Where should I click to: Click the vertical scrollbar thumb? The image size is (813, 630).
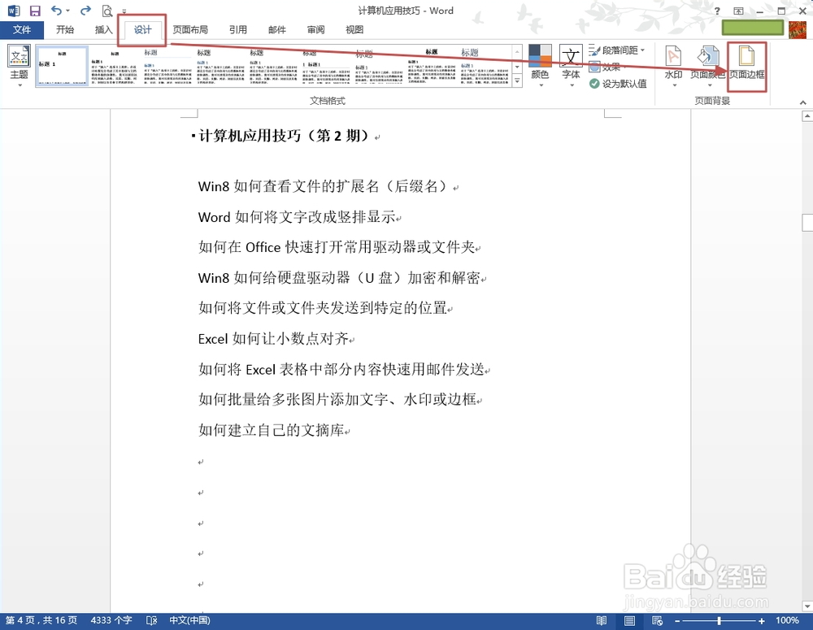point(807,223)
